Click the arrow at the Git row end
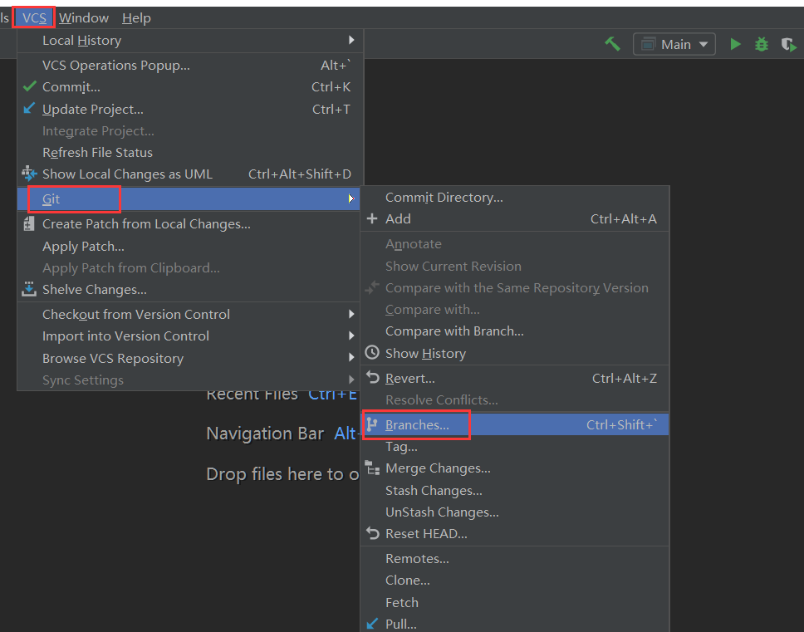Screen dimensions: 804x632 [351, 198]
